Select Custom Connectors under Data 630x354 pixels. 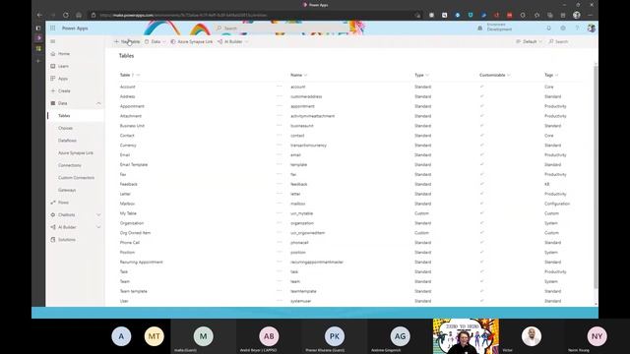76,178
